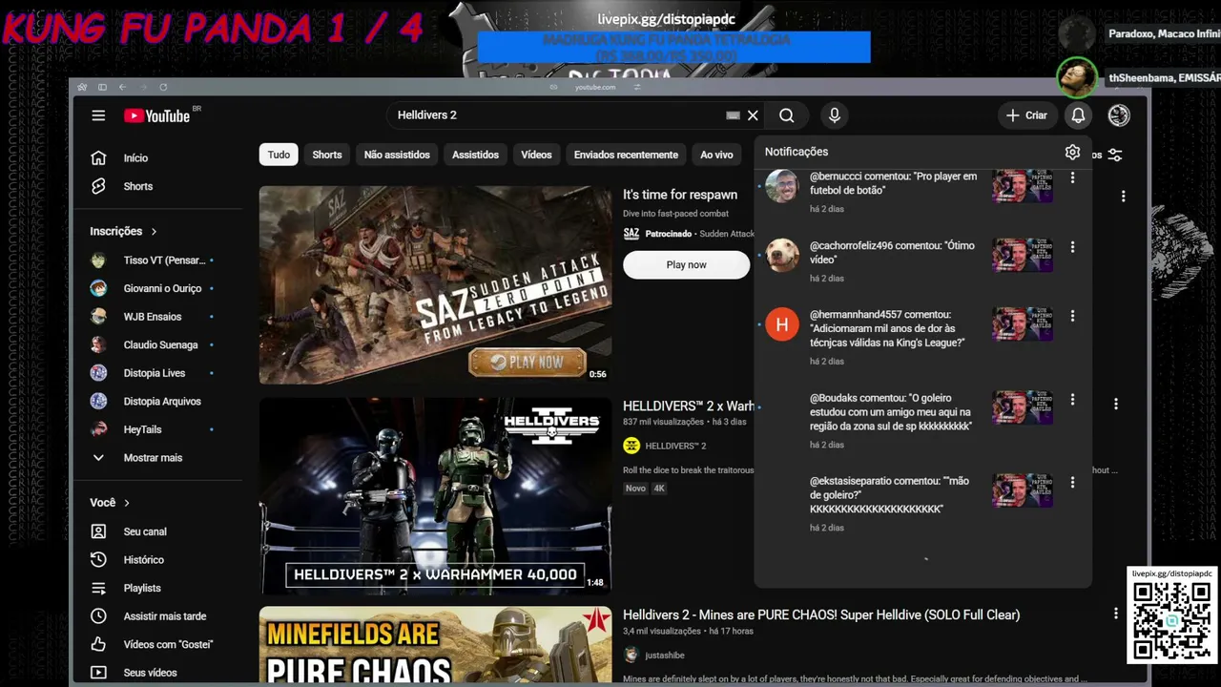Image resolution: width=1221 pixels, height=687 pixels.
Task: Click the It's time for respawn ad title
Action: [680, 195]
